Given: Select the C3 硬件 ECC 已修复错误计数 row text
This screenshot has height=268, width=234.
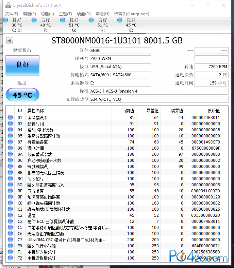Looking at the screenshot, I should tap(51, 221).
